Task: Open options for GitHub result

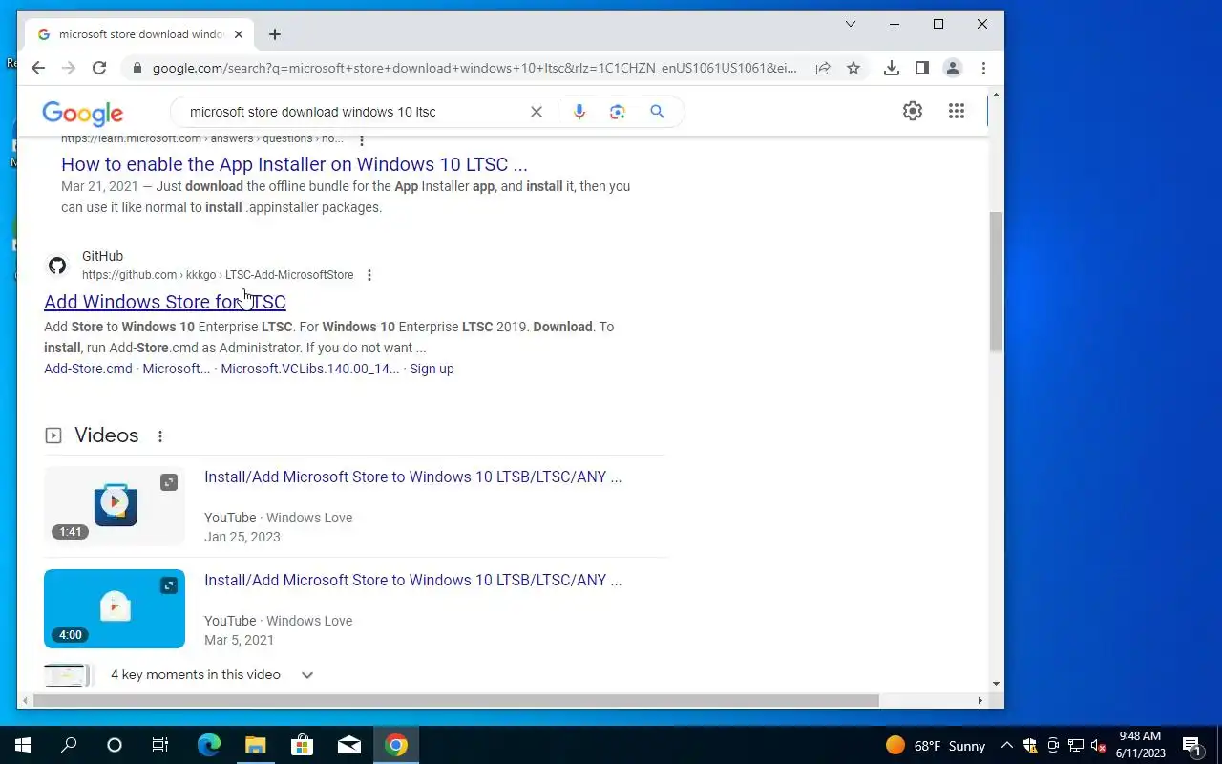Action: [369, 275]
